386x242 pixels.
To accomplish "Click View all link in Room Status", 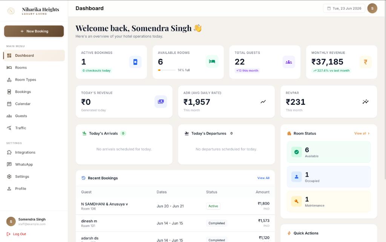I will [362, 133].
